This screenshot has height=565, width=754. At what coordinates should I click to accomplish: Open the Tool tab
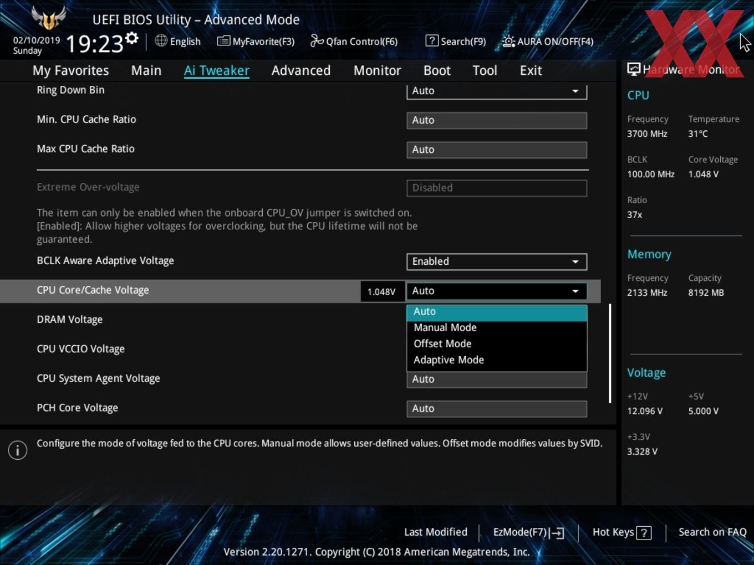[485, 70]
